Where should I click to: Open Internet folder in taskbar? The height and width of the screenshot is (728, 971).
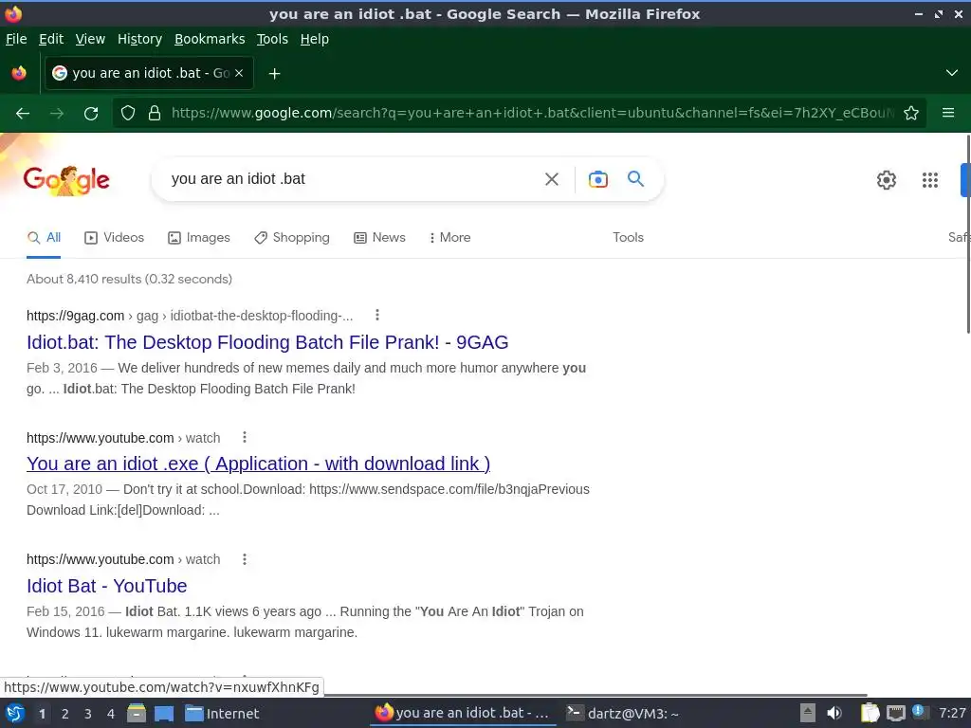[222, 713]
